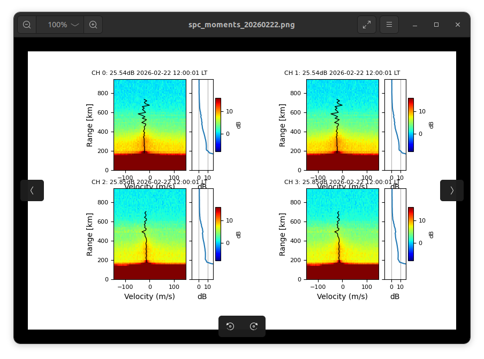Rotate the image counter-clockwise
The width and height of the screenshot is (484, 359).
pyautogui.click(x=230, y=326)
